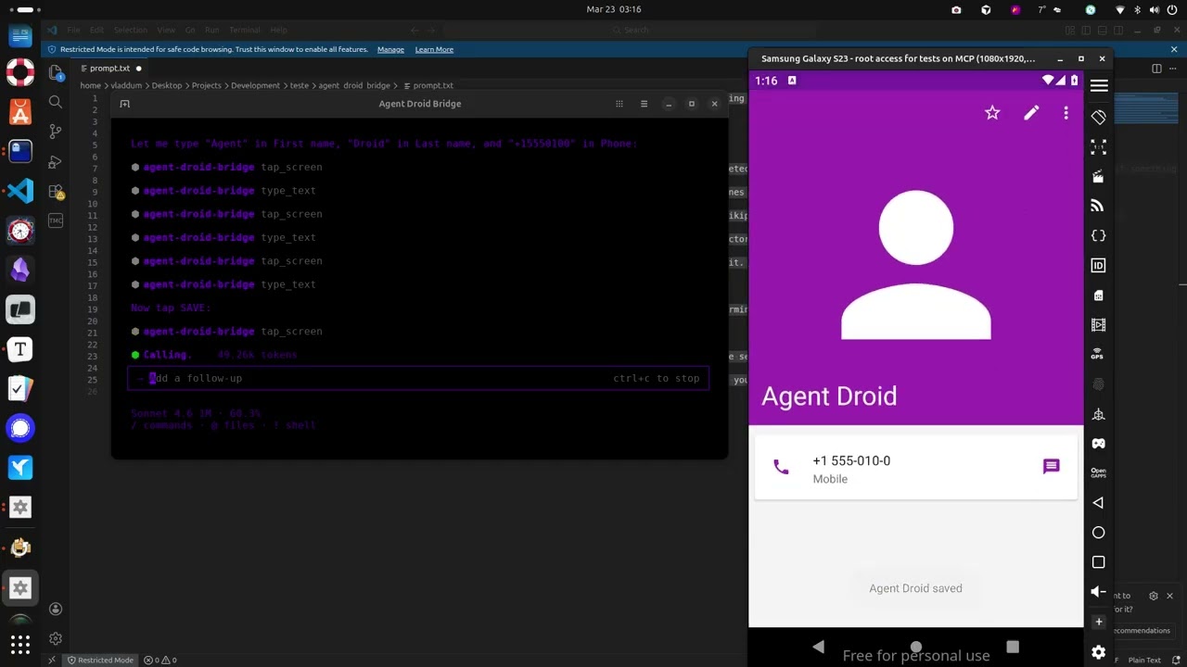Open the fingerprint biometrics widget
Screen dimensions: 1187x667
click(1098, 384)
